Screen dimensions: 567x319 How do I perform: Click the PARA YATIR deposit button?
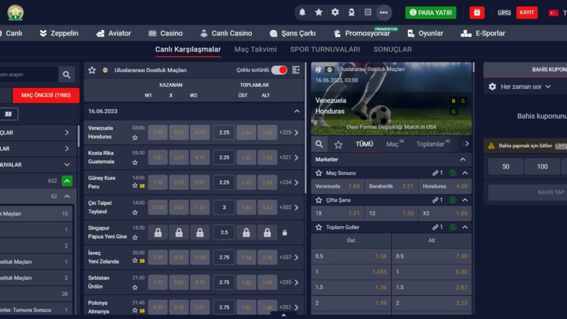click(431, 13)
